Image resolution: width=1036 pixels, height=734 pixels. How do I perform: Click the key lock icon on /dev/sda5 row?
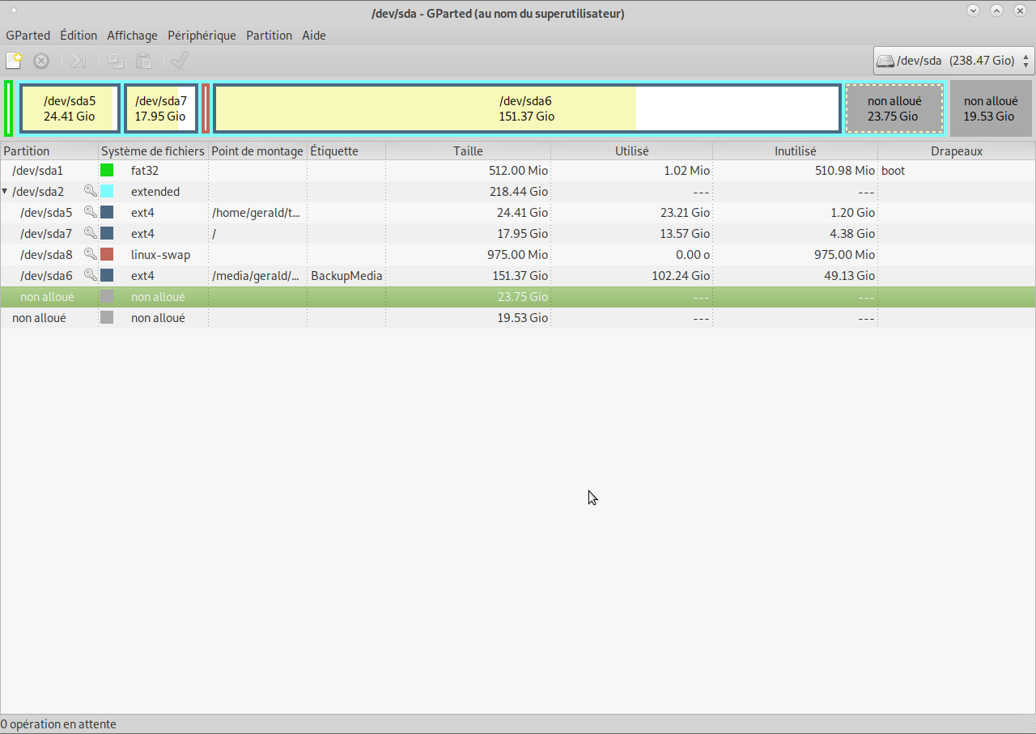[90, 213]
